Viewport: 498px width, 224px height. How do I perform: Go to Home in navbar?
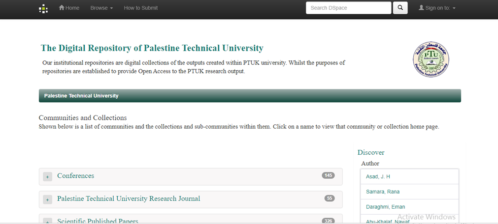pos(69,8)
